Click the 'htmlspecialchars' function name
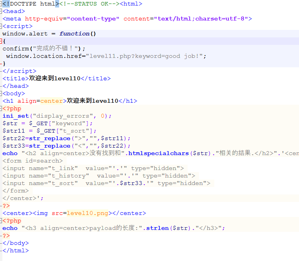 click(x=158, y=154)
